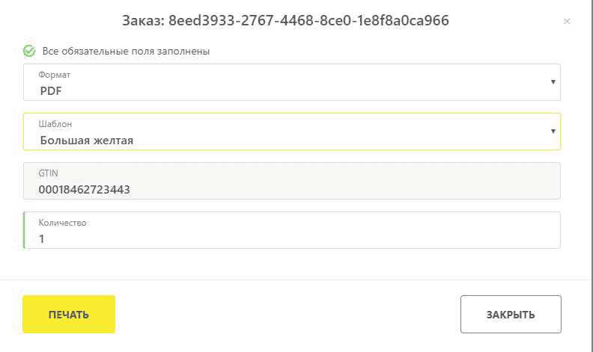
Task: Click the Формат field label
Action: 55,75
